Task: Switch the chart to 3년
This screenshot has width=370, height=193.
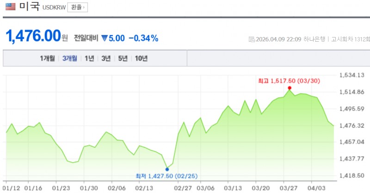Action: (x=106, y=58)
